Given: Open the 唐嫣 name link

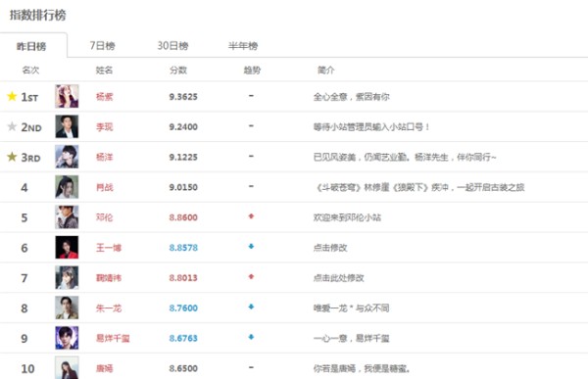Looking at the screenshot, I should click(104, 368).
